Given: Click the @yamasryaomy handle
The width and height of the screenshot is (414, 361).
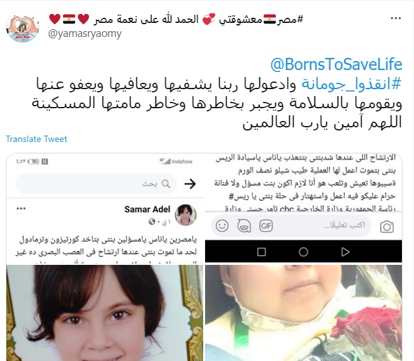Looking at the screenshot, I should [85, 34].
